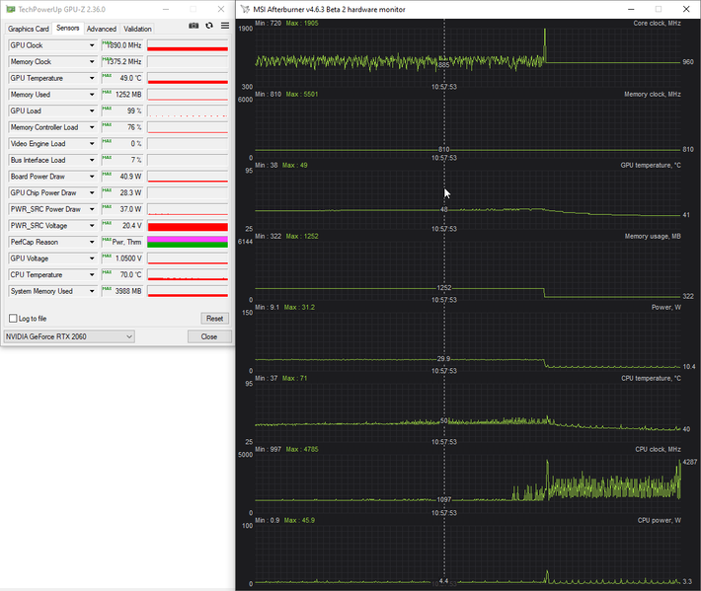Screen dimensions: 701x591
Task: Open the Memory Controller Load dropdown
Action: 92,127
